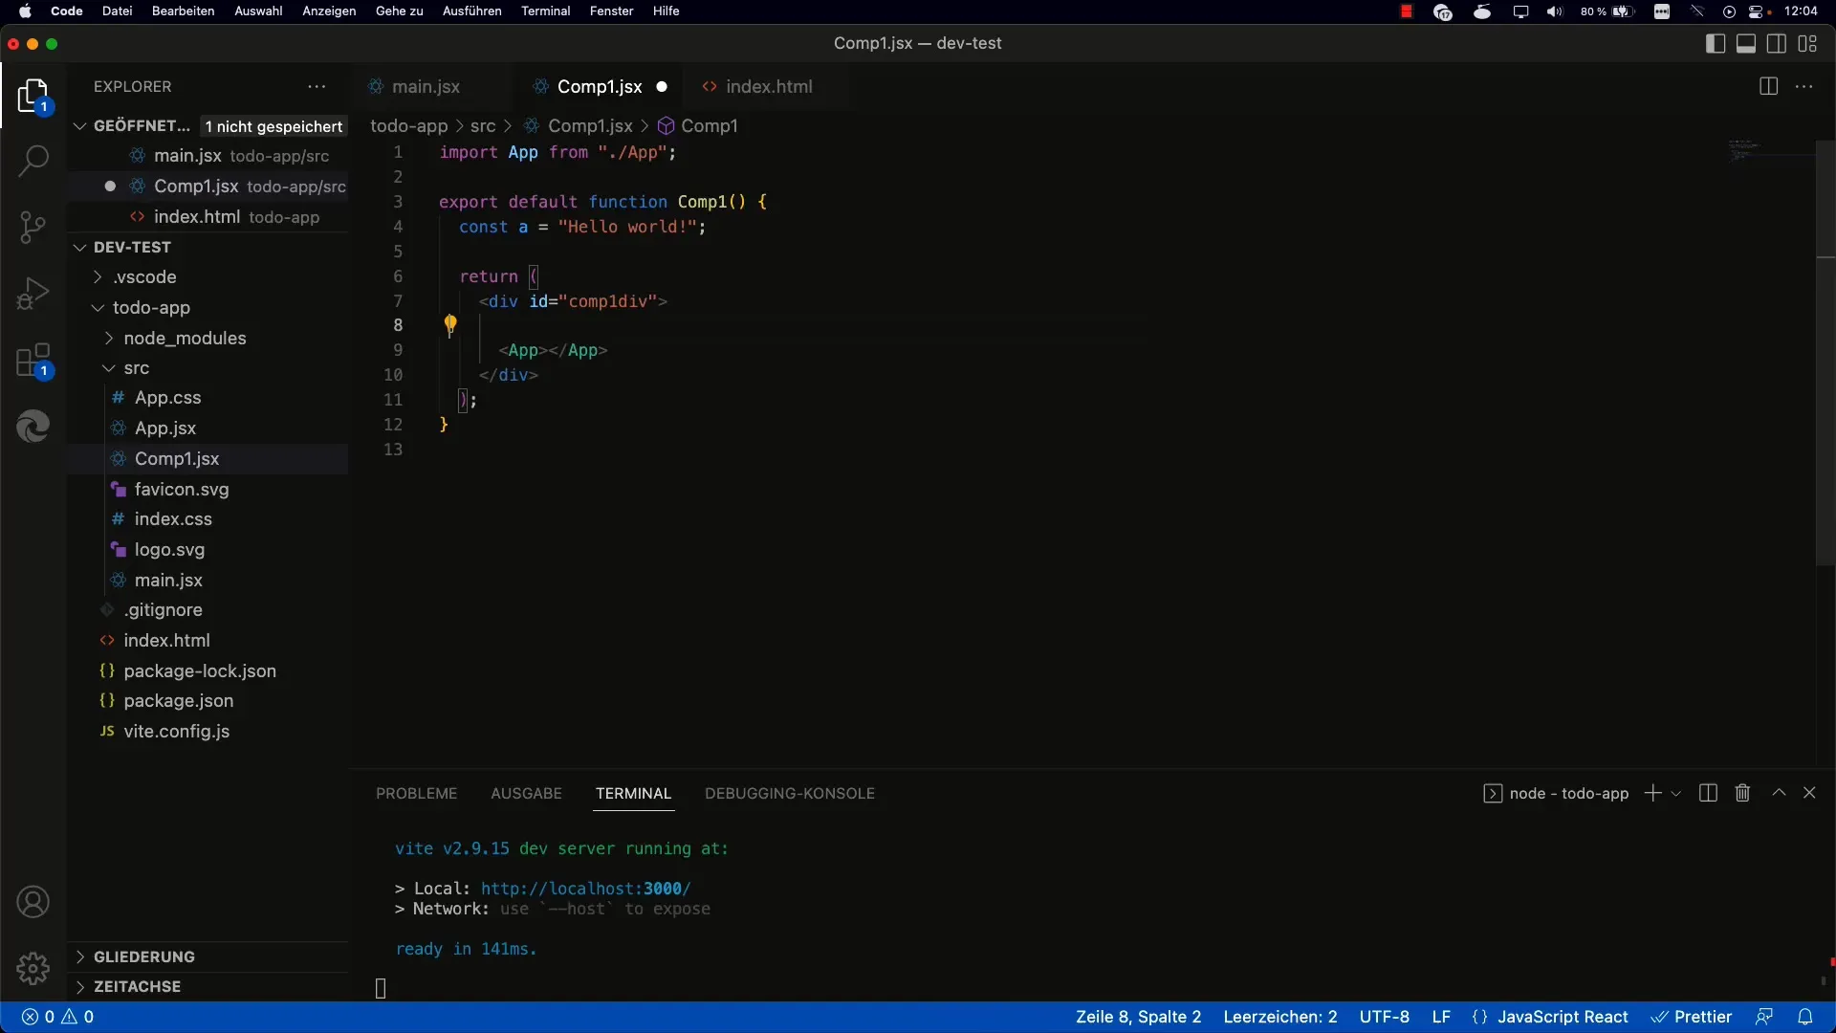The width and height of the screenshot is (1836, 1033).
Task: Select node - todo-app terminal instance
Action: tap(1556, 794)
